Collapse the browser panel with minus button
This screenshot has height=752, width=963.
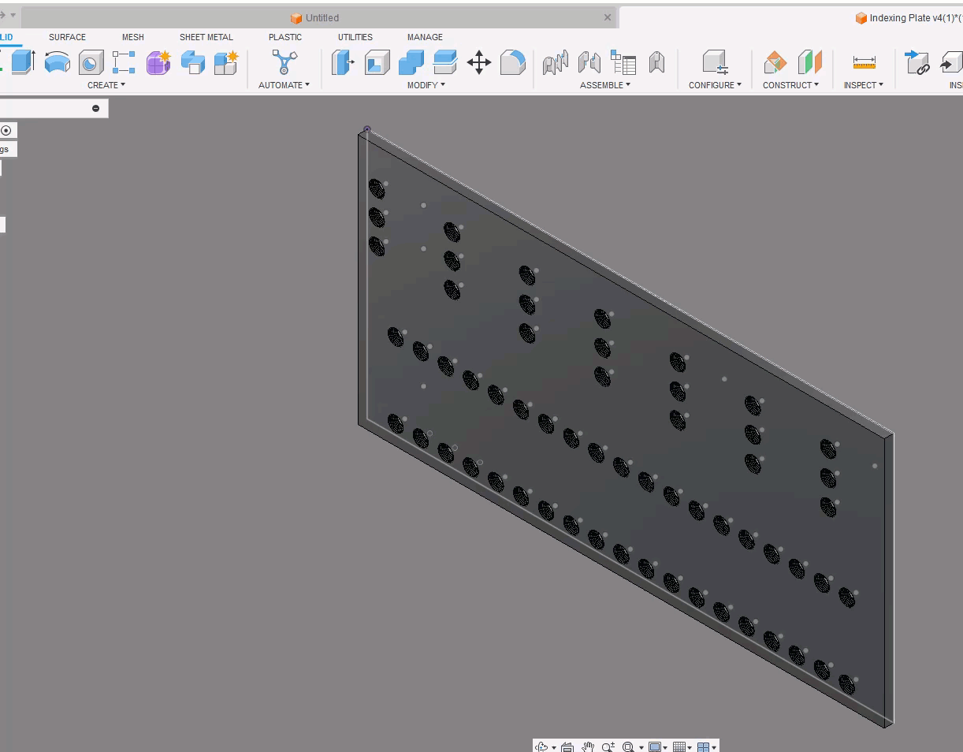pyautogui.click(x=97, y=108)
